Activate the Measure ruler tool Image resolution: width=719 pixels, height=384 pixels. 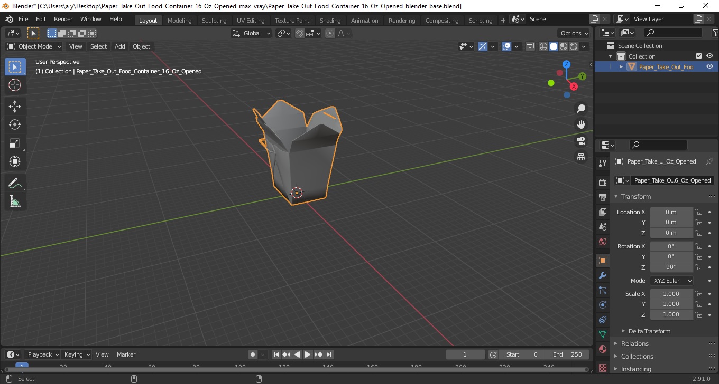tap(15, 201)
